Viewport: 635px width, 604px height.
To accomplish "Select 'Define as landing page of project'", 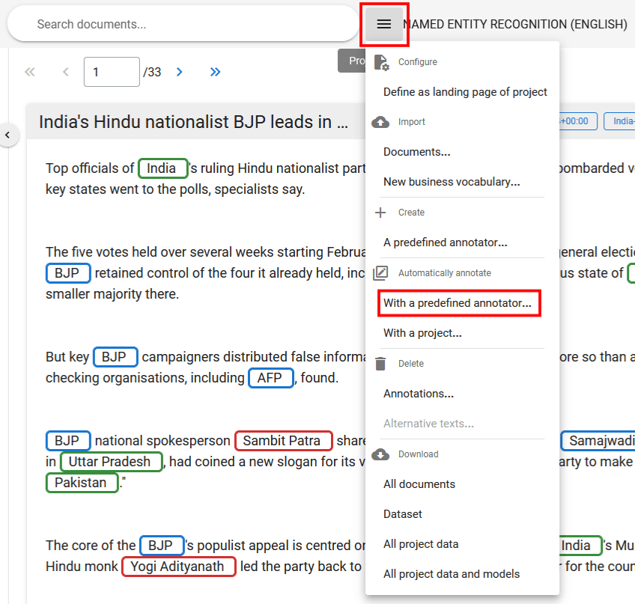I will pyautogui.click(x=465, y=92).
